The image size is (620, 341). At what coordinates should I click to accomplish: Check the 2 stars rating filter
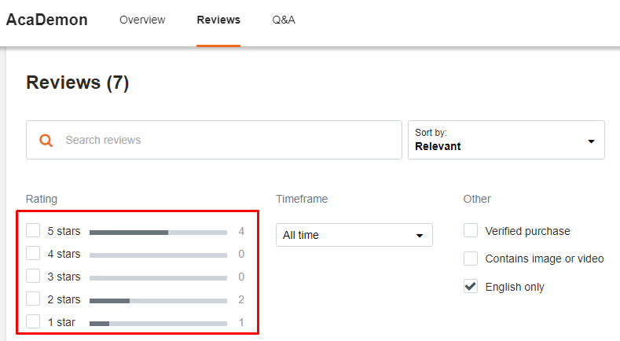click(x=33, y=299)
